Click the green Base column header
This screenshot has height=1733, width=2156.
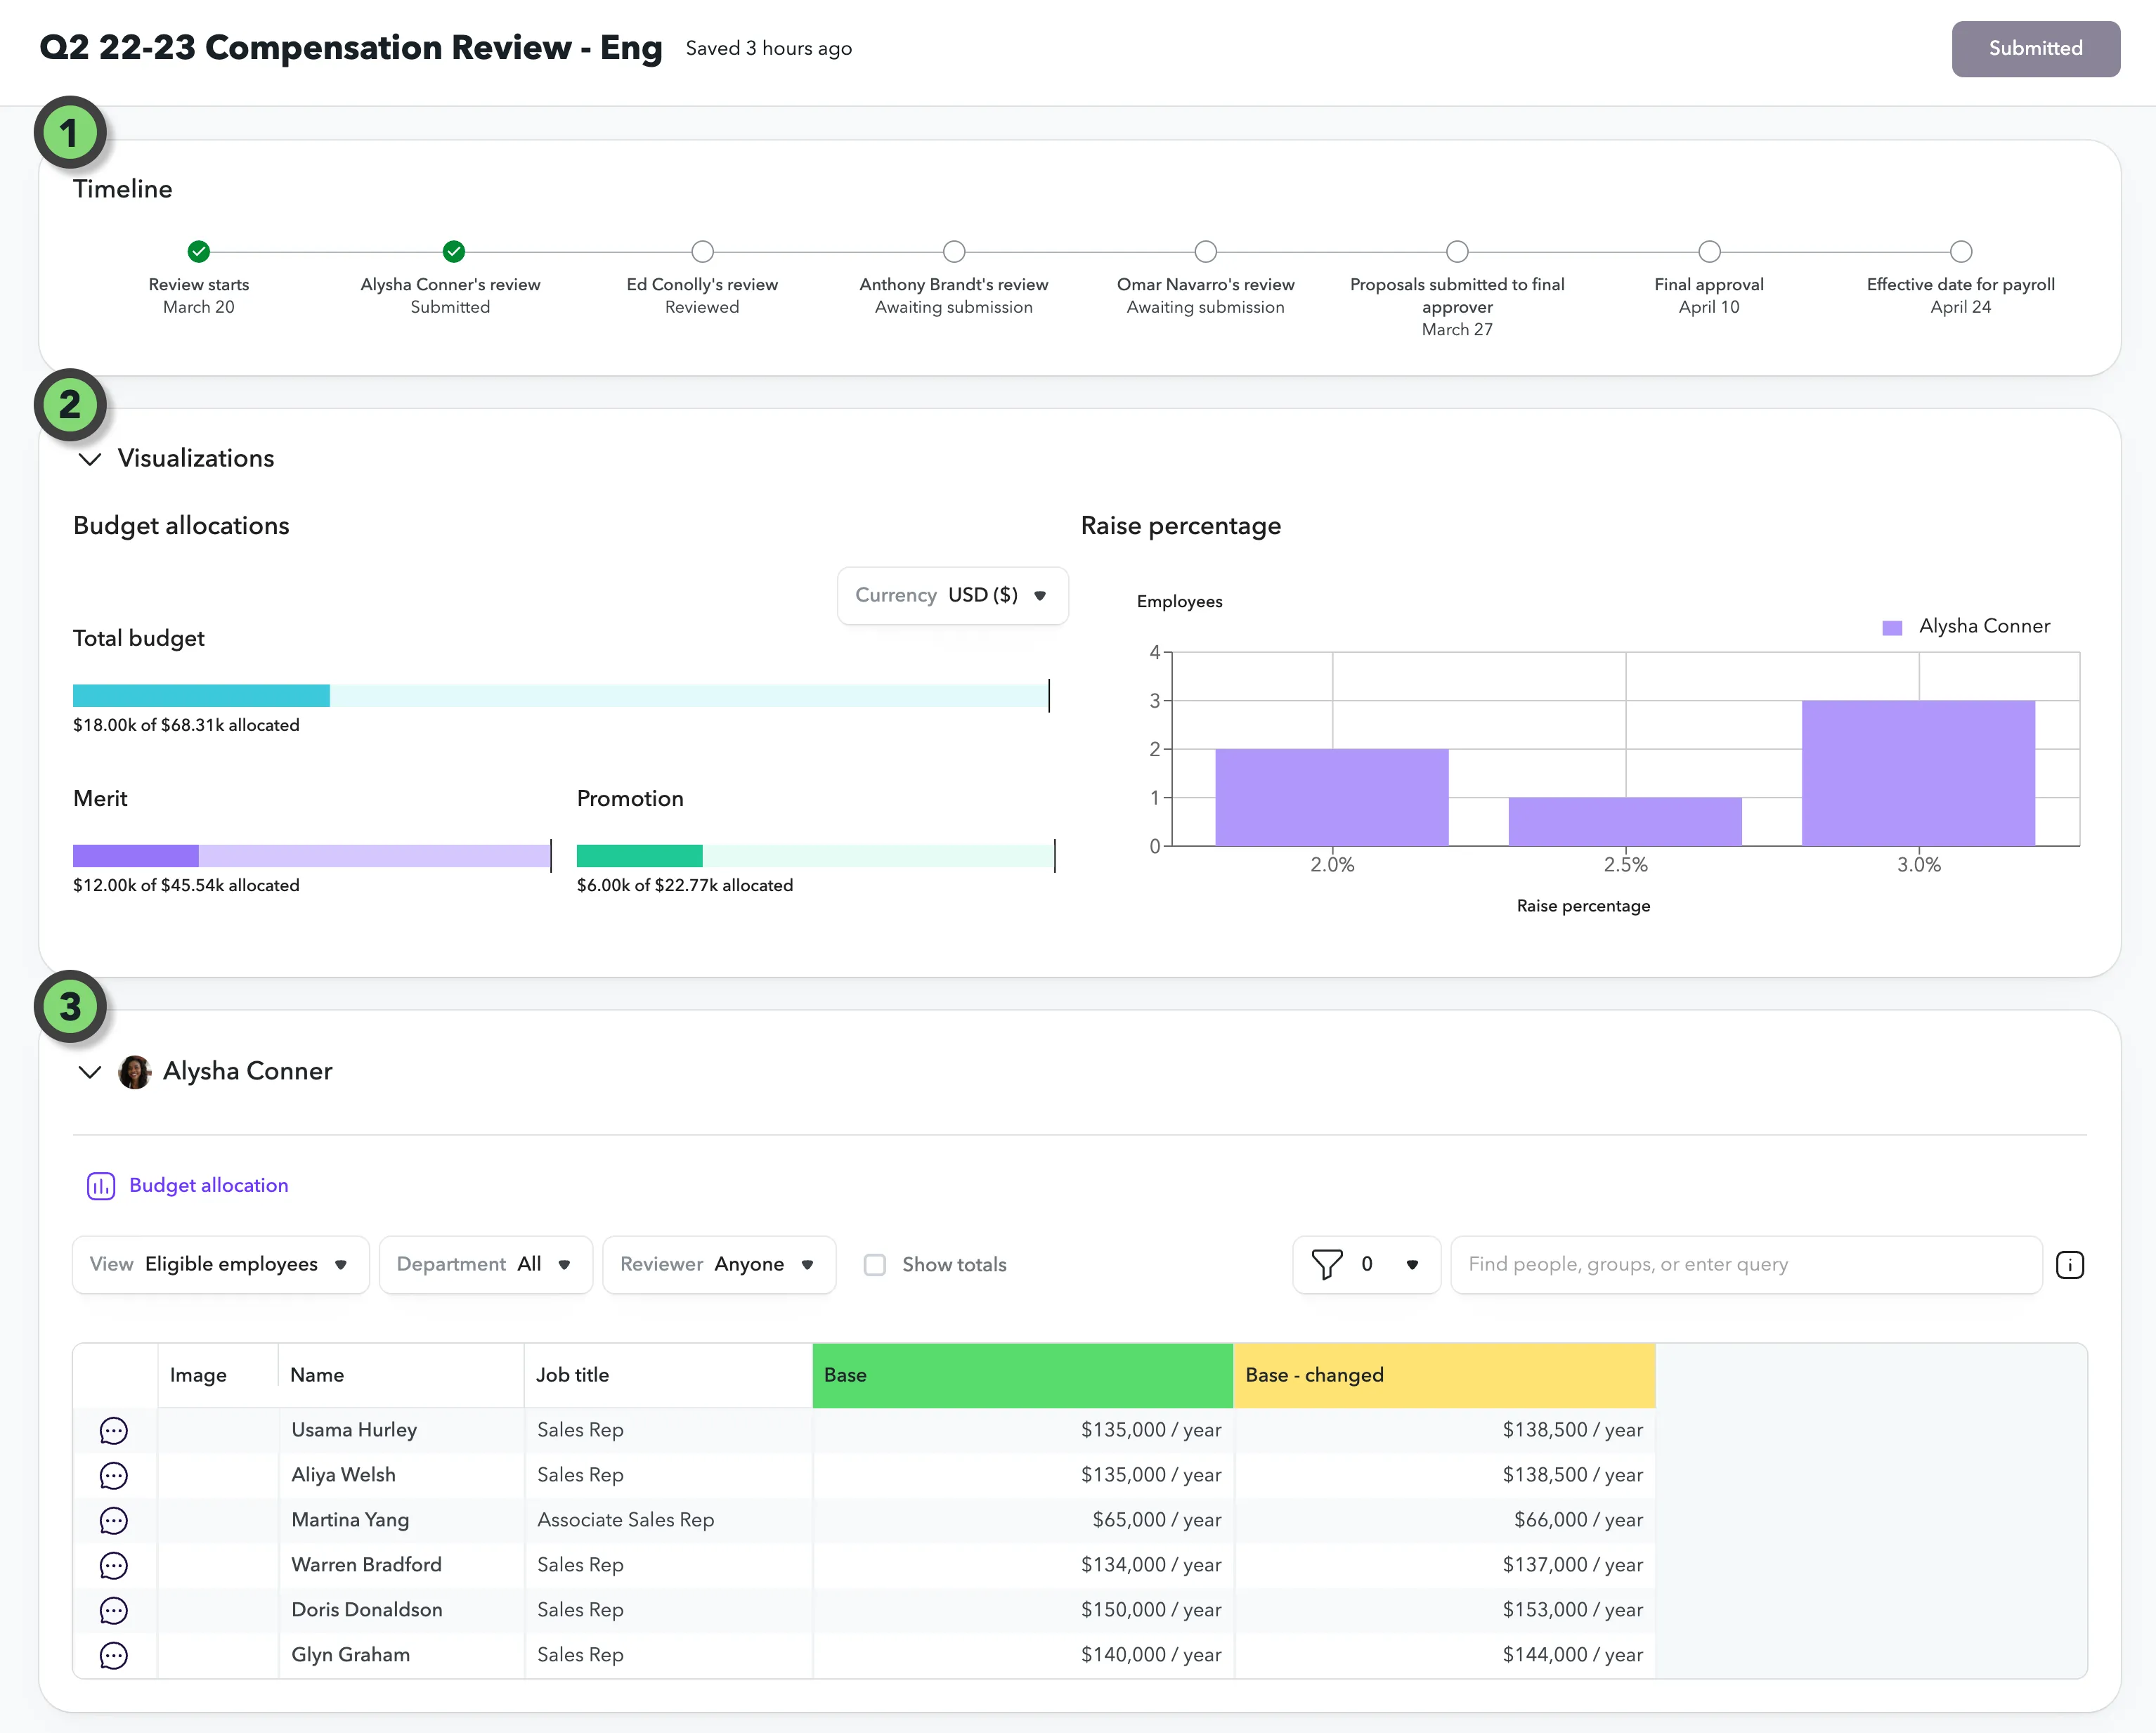coord(1023,1376)
